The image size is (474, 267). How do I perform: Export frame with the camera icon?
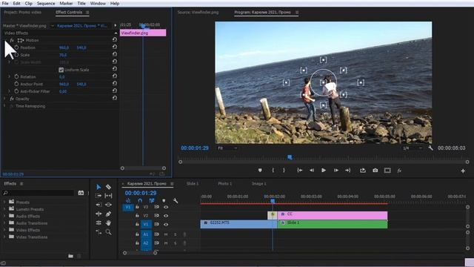coord(375,171)
